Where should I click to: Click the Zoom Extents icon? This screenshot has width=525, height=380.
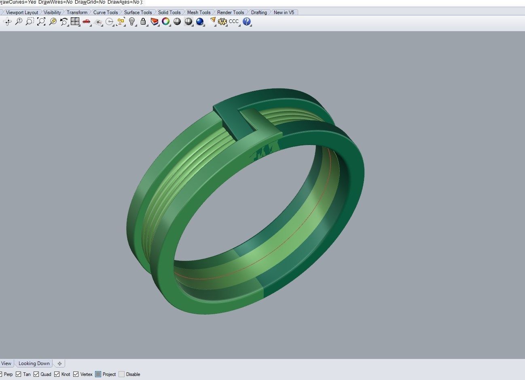(41, 22)
